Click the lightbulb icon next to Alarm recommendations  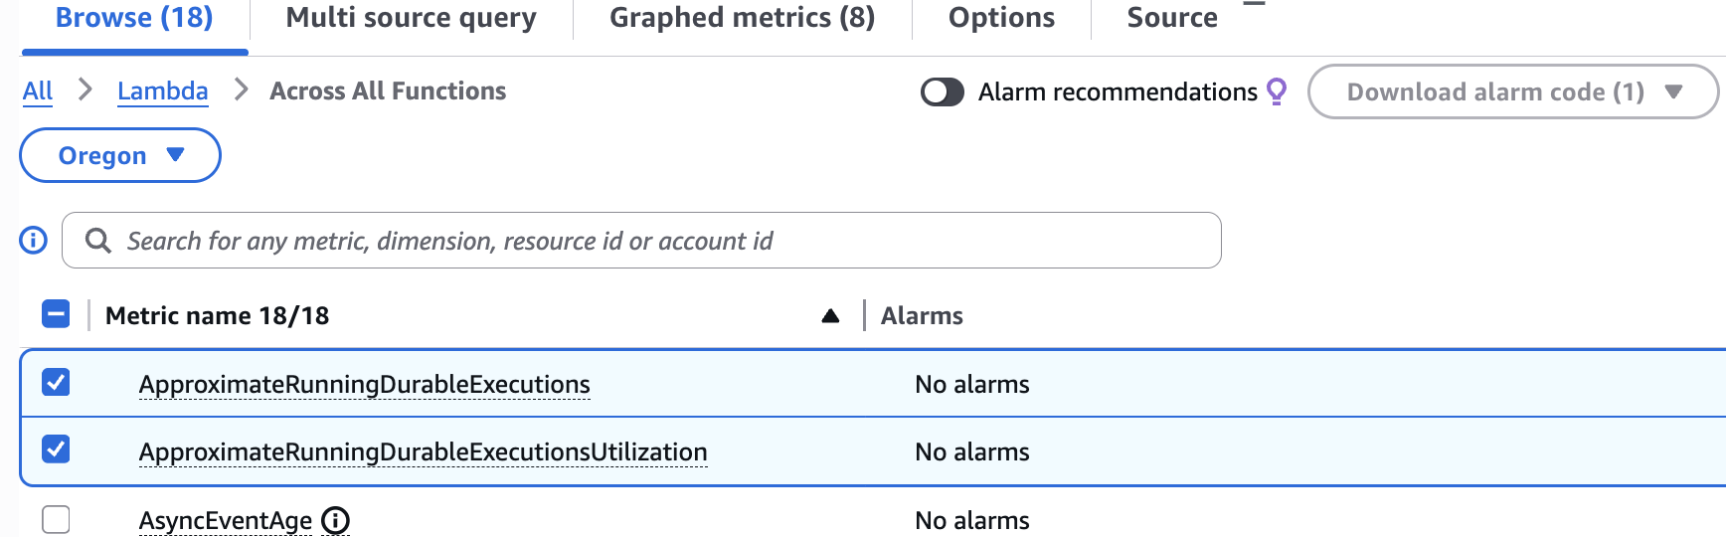[1277, 91]
